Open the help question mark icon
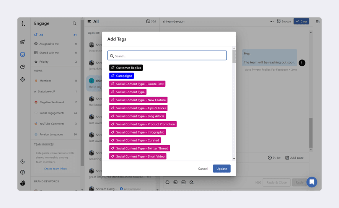 23,172
